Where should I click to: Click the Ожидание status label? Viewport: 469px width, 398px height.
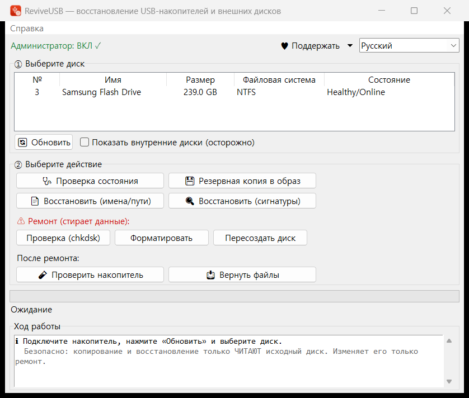tap(31, 310)
